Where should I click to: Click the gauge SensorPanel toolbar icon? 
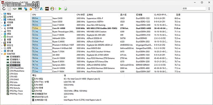click(x=52, y=9)
